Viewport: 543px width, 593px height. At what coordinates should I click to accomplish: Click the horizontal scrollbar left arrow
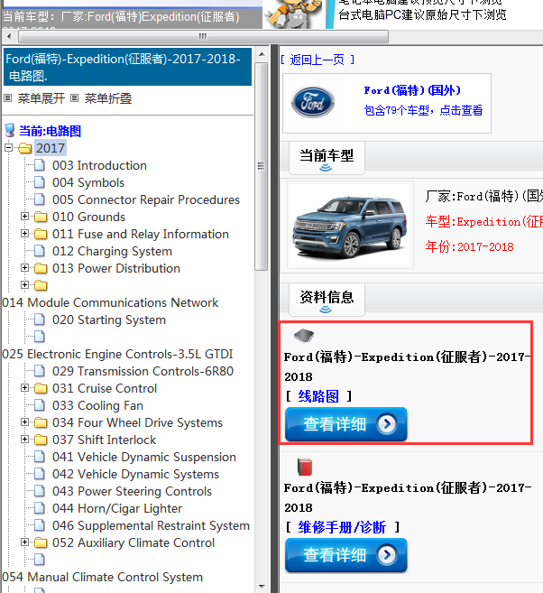[9, 37]
